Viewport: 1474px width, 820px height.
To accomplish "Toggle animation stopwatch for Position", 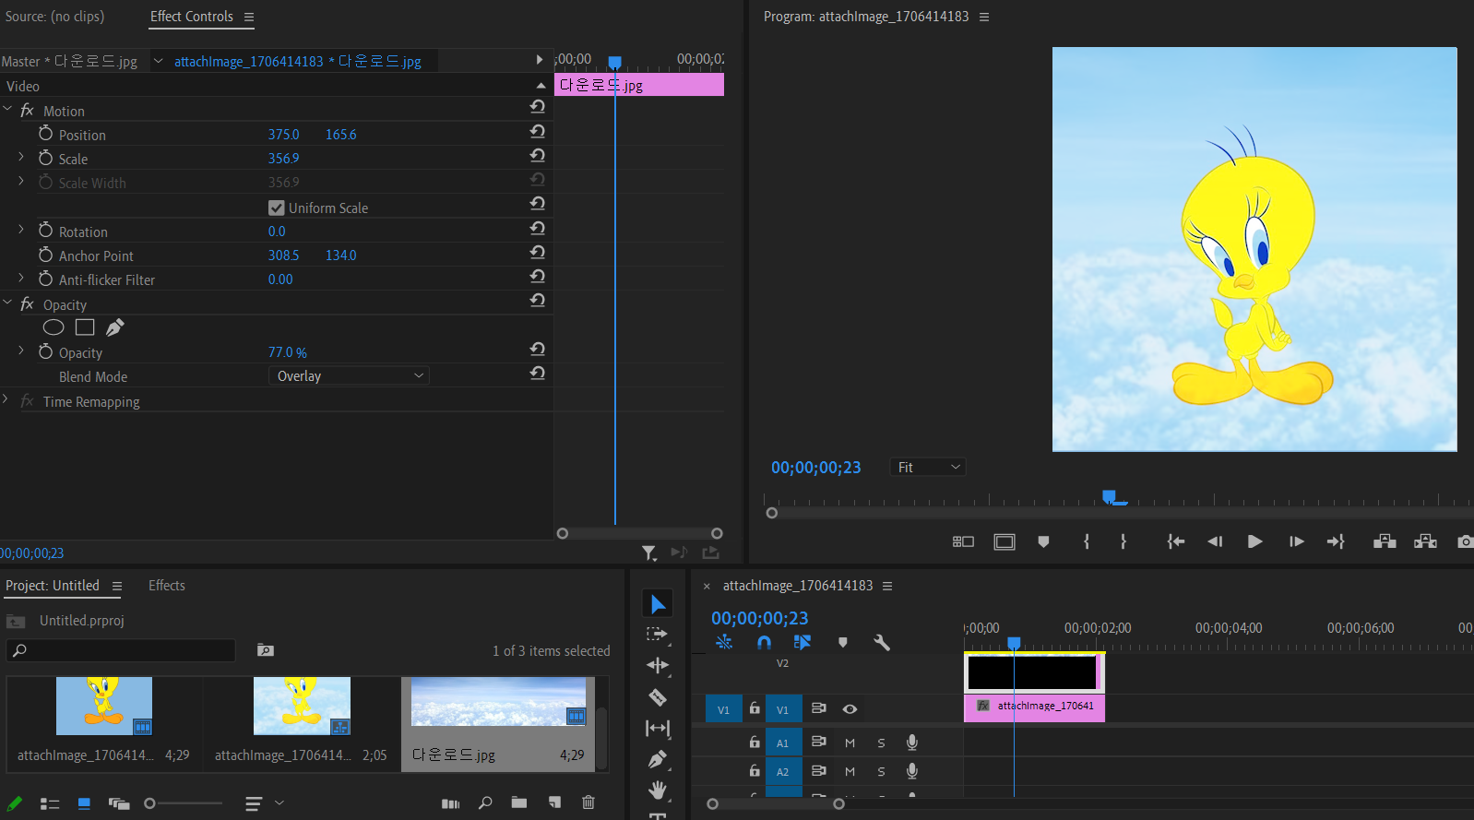I will point(45,134).
